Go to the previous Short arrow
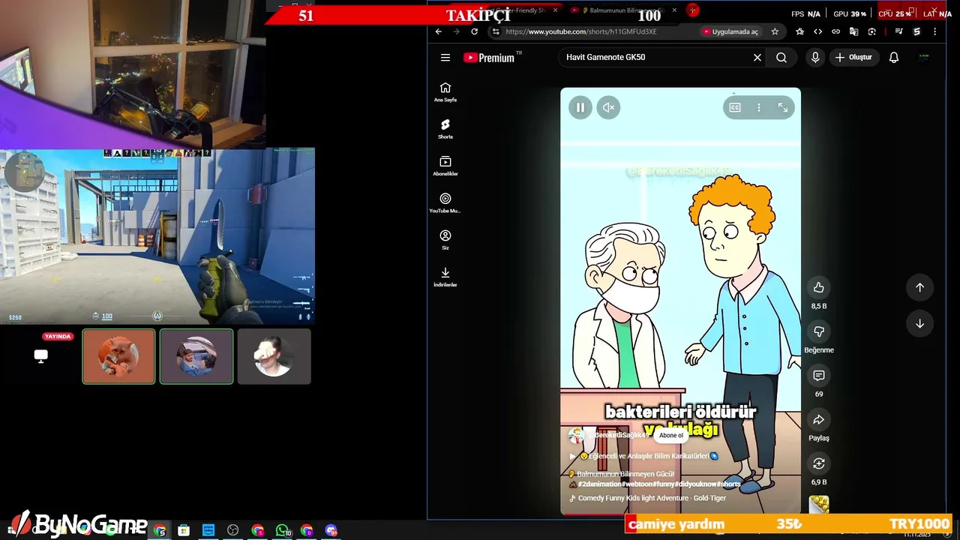 (920, 287)
